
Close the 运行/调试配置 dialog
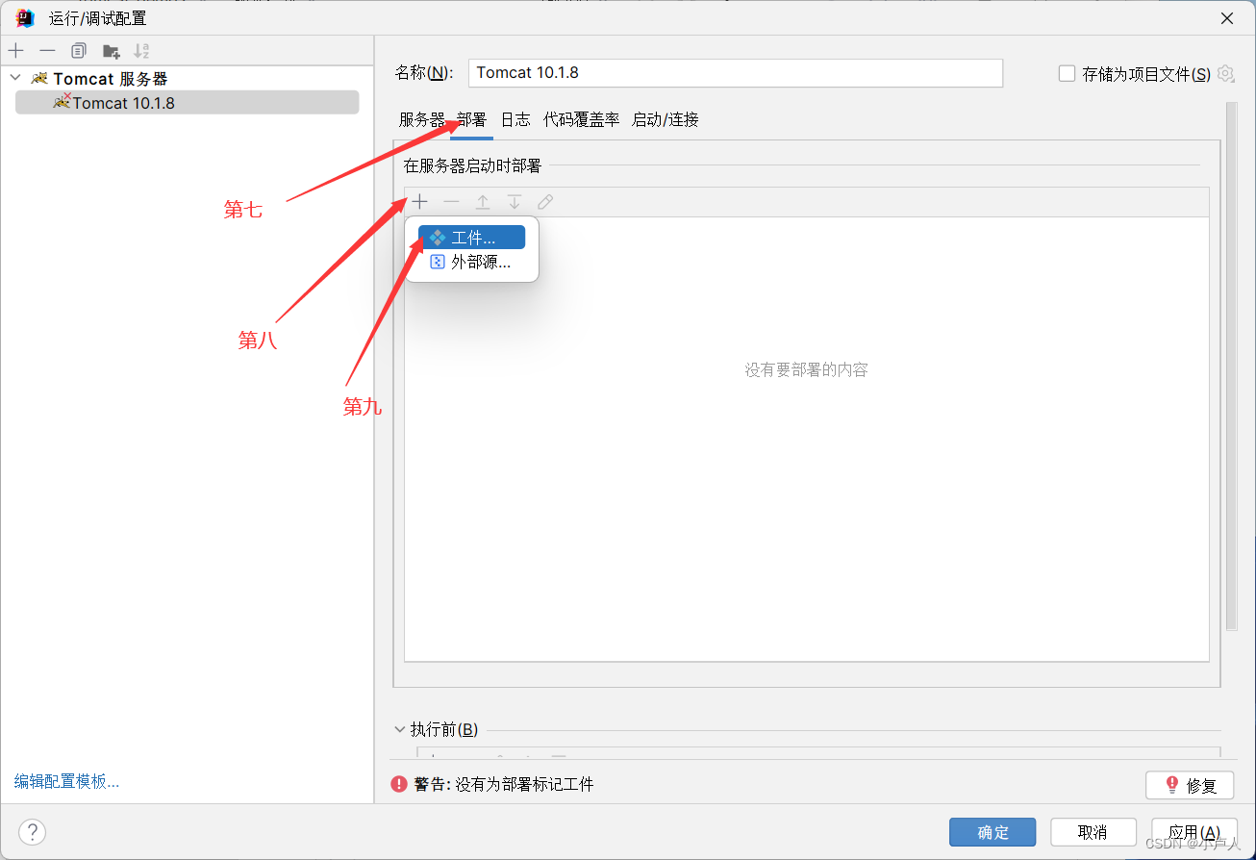(x=1227, y=18)
